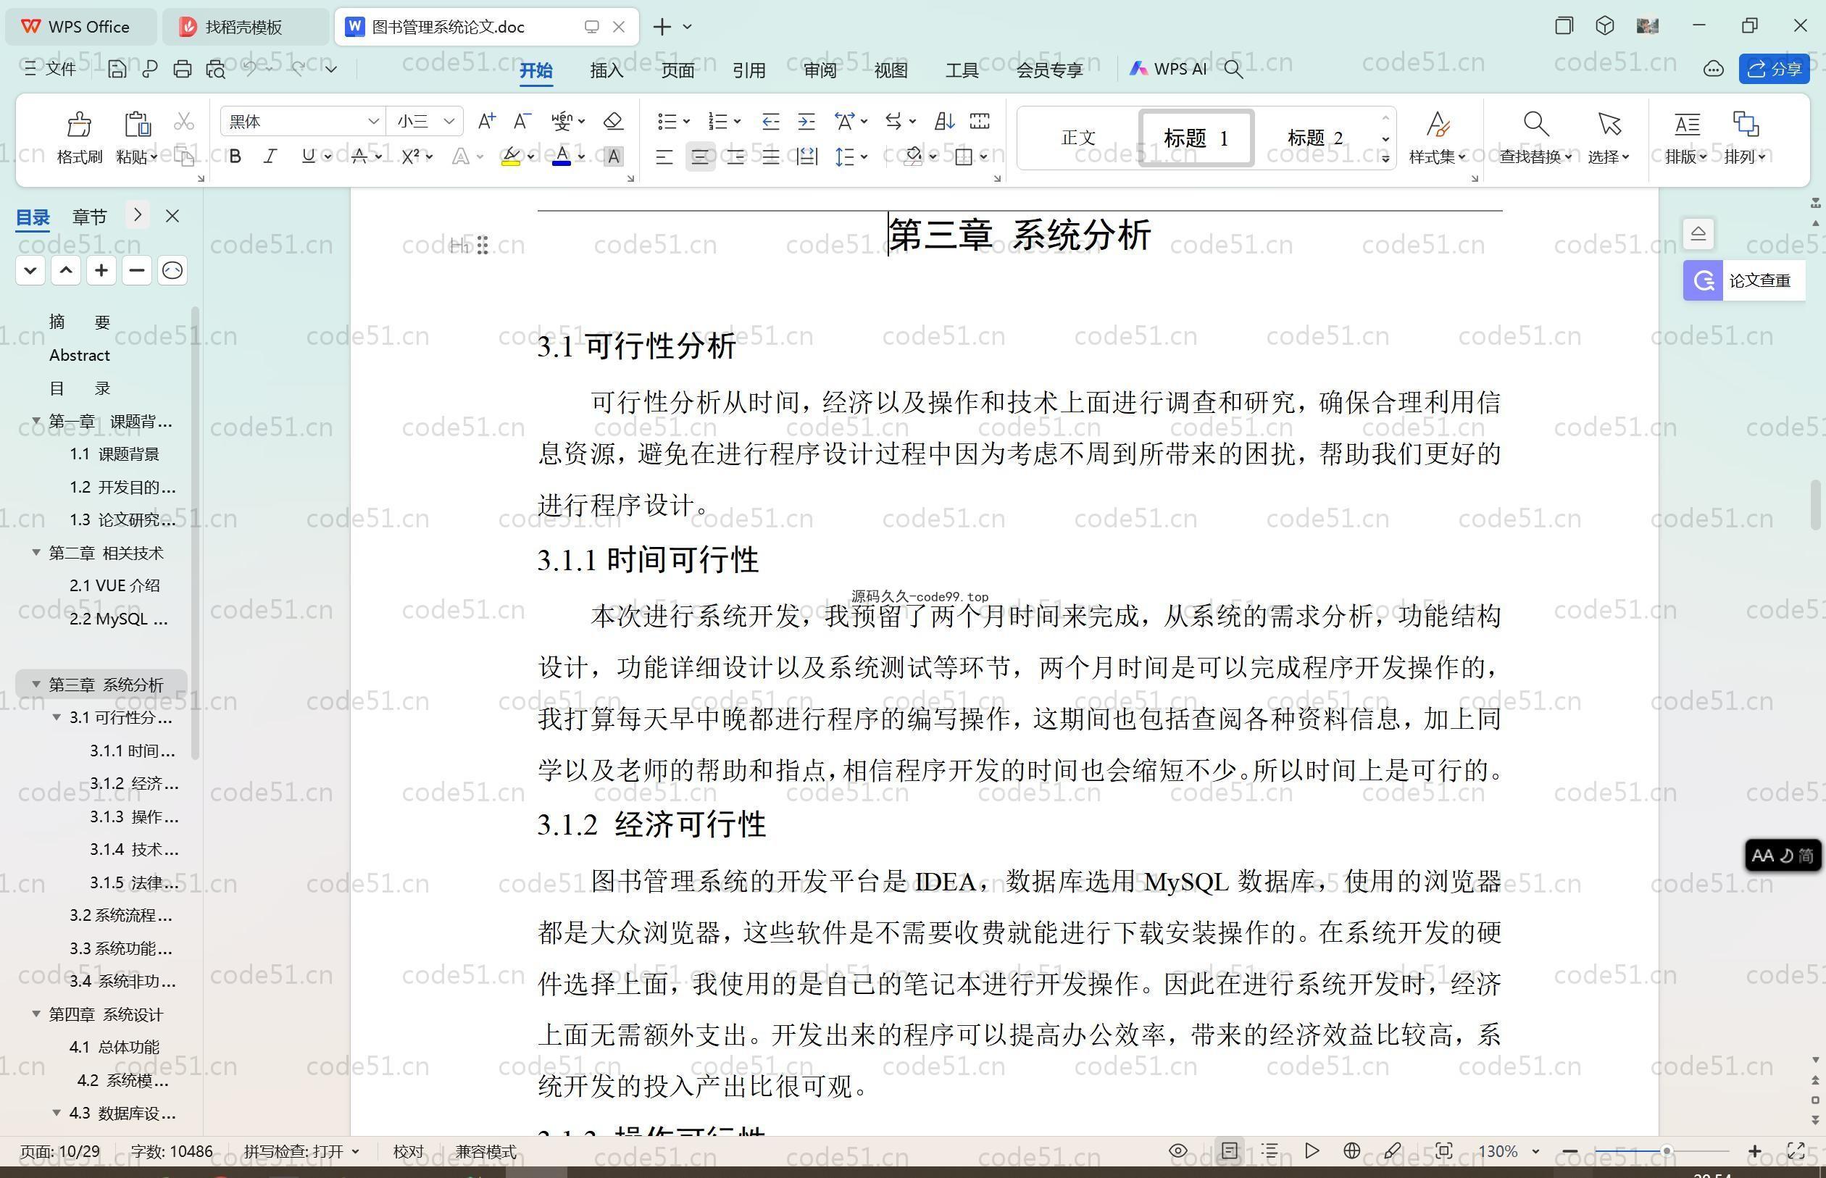Toggle Strikethrough formatting
The image size is (1826, 1178).
point(359,156)
